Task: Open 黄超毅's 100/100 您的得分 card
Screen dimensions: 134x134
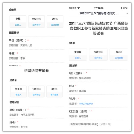Action: click(98, 54)
